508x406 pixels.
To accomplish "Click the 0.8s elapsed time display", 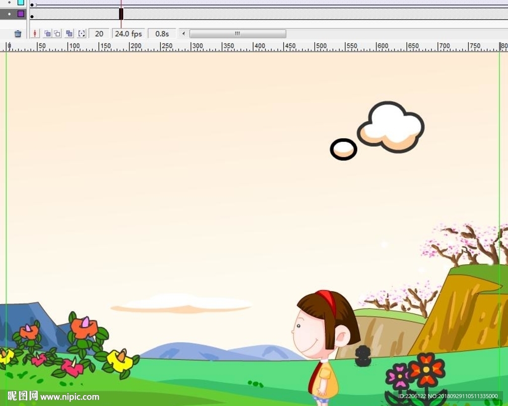I will (162, 34).
